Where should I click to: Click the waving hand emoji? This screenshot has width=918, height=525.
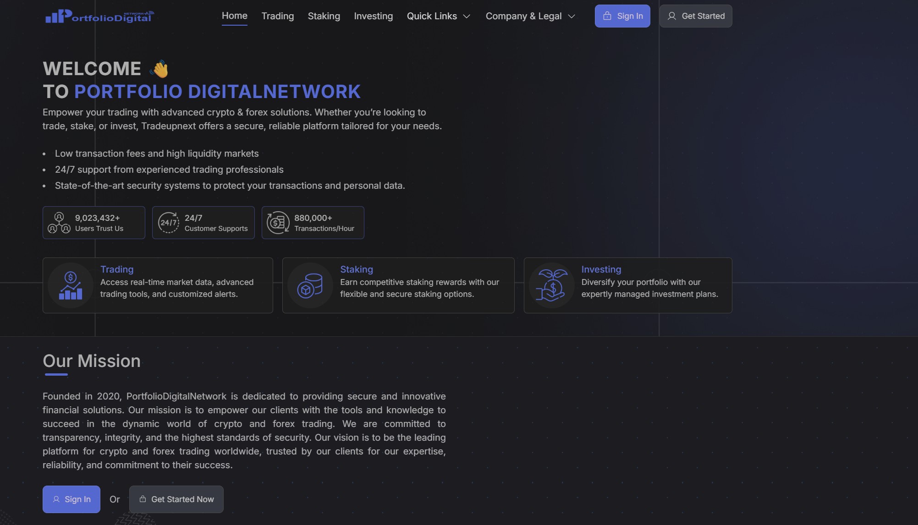coord(159,69)
